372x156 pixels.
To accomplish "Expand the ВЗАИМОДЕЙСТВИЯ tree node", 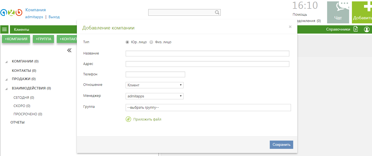I will click(6, 89).
